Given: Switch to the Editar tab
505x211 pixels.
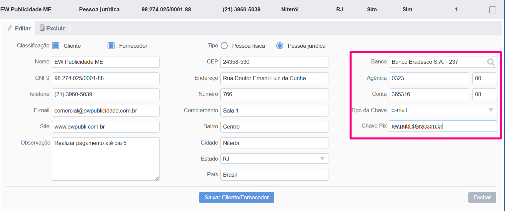Looking at the screenshot, I should [19, 28].
